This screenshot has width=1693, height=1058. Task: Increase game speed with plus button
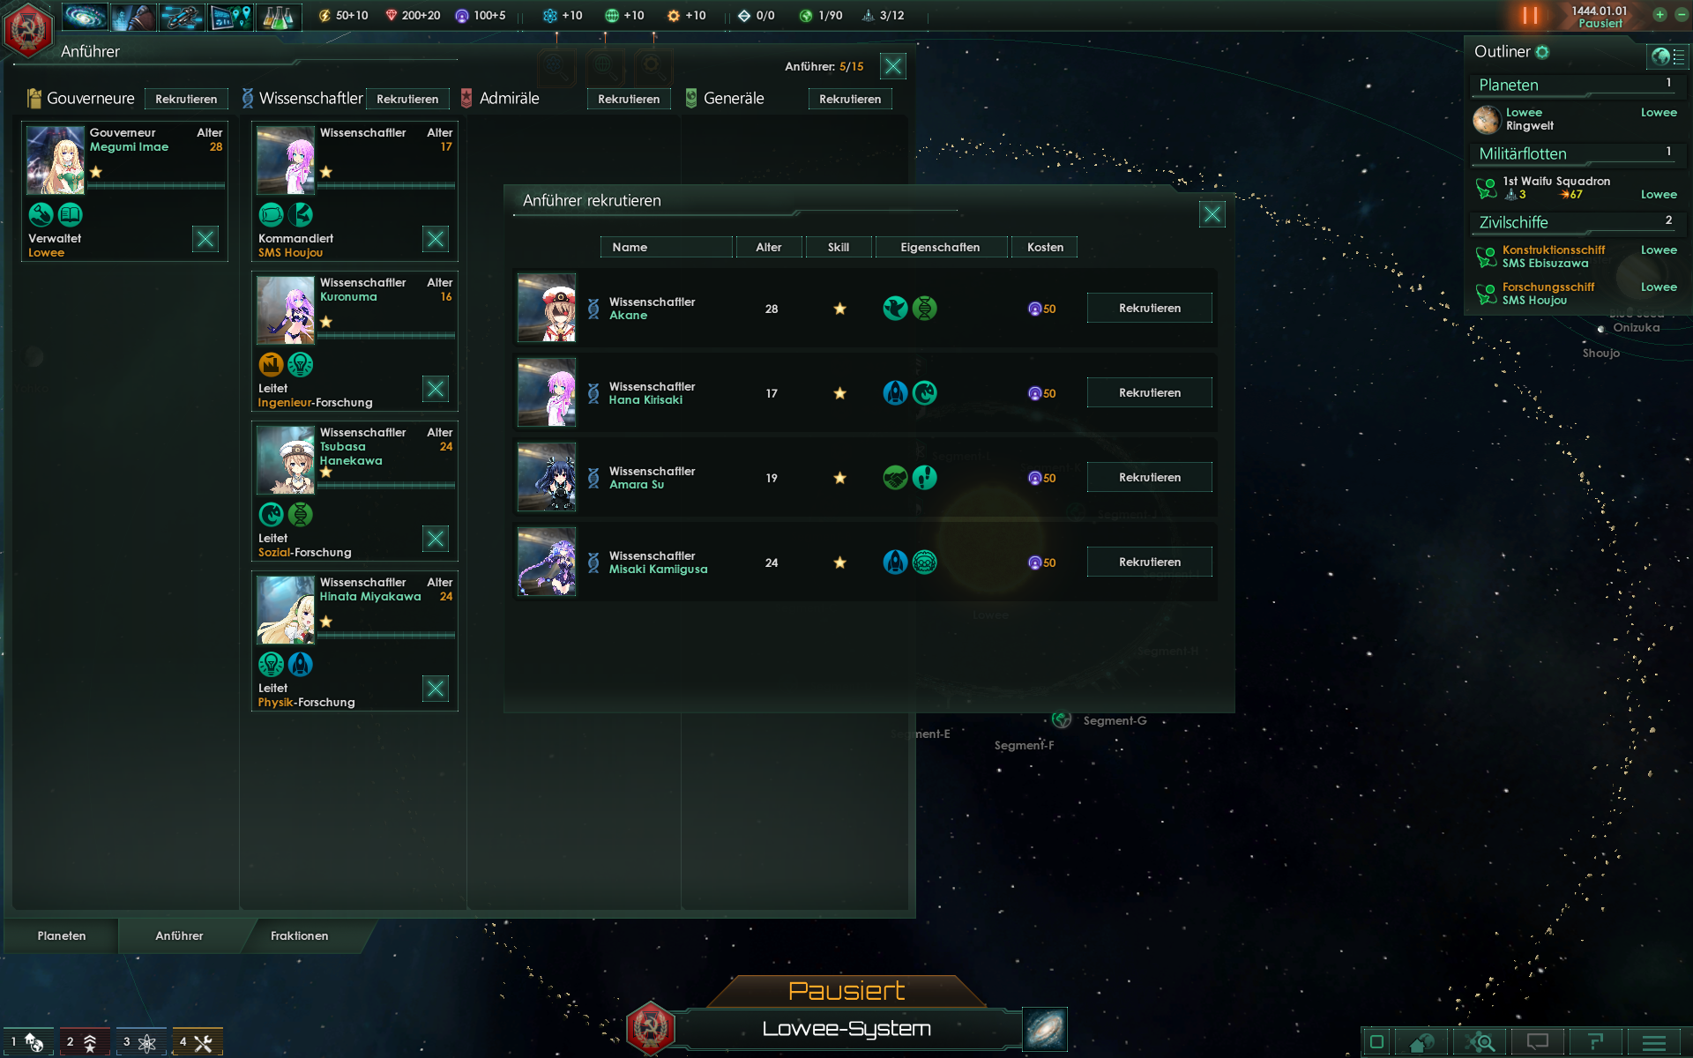(1659, 15)
